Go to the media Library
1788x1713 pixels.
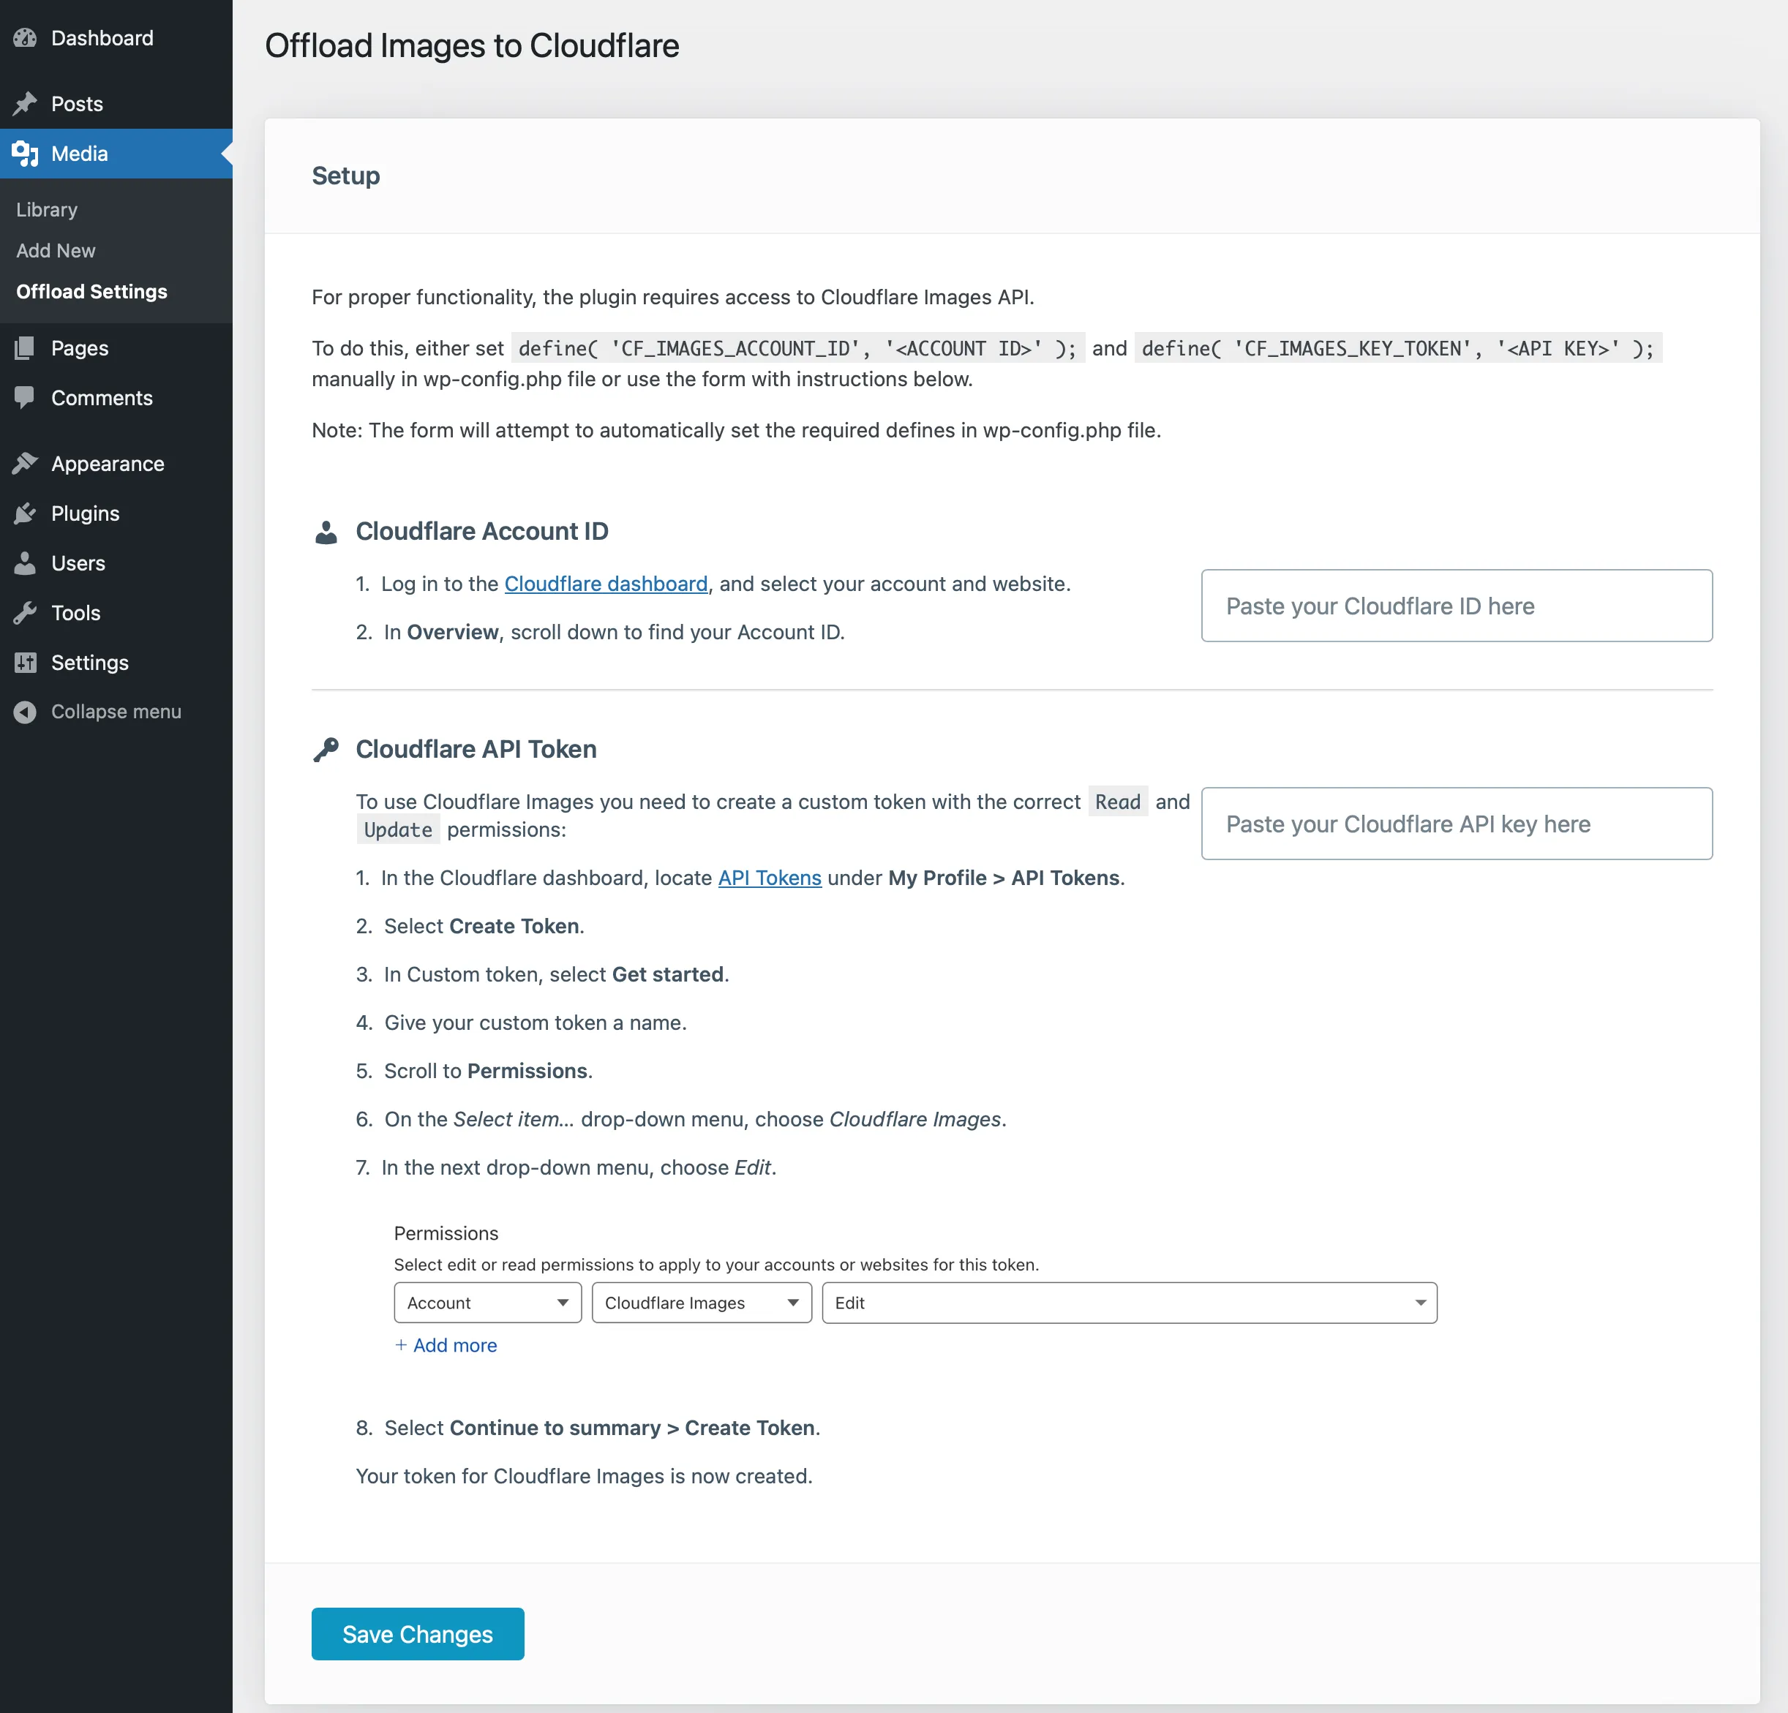47,209
